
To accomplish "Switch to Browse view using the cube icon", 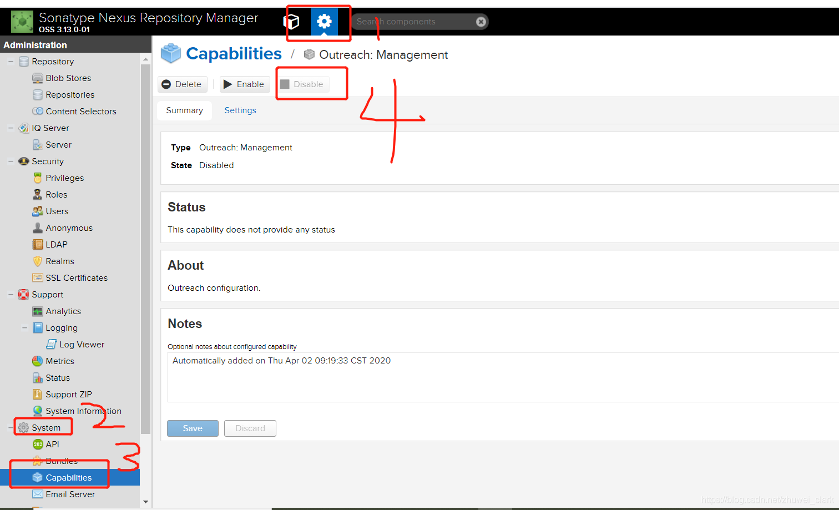I will 291,22.
